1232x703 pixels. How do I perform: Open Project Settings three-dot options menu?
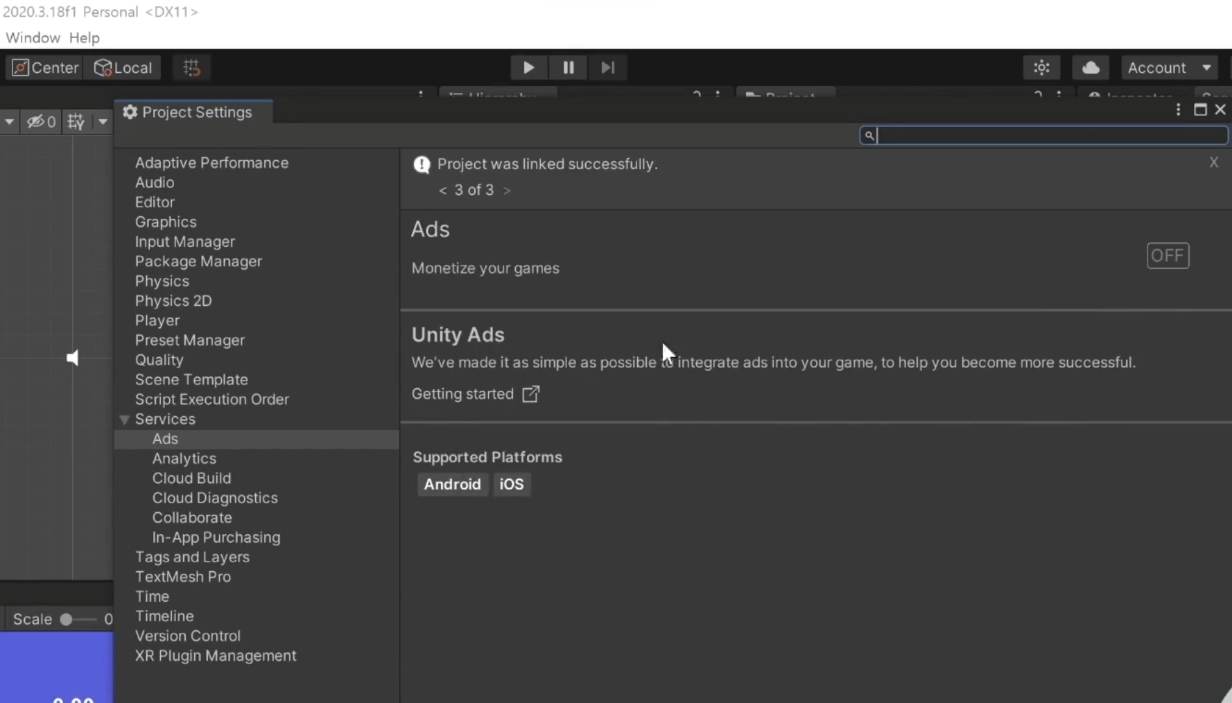pyautogui.click(x=1178, y=110)
